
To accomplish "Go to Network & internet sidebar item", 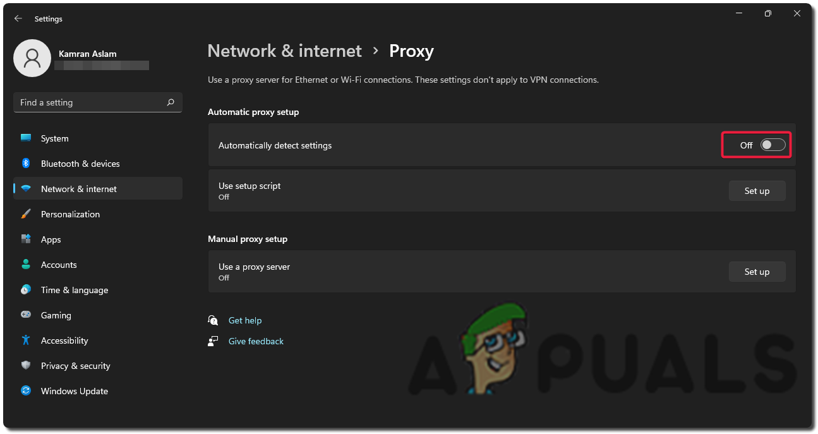I will [x=79, y=189].
